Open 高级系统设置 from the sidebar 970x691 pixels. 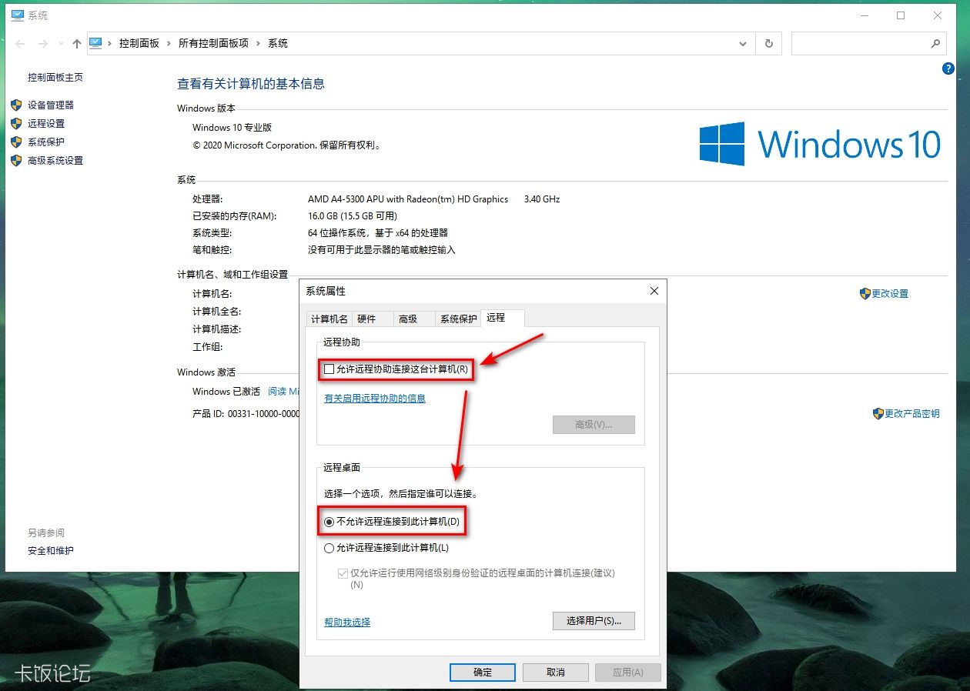(x=55, y=161)
